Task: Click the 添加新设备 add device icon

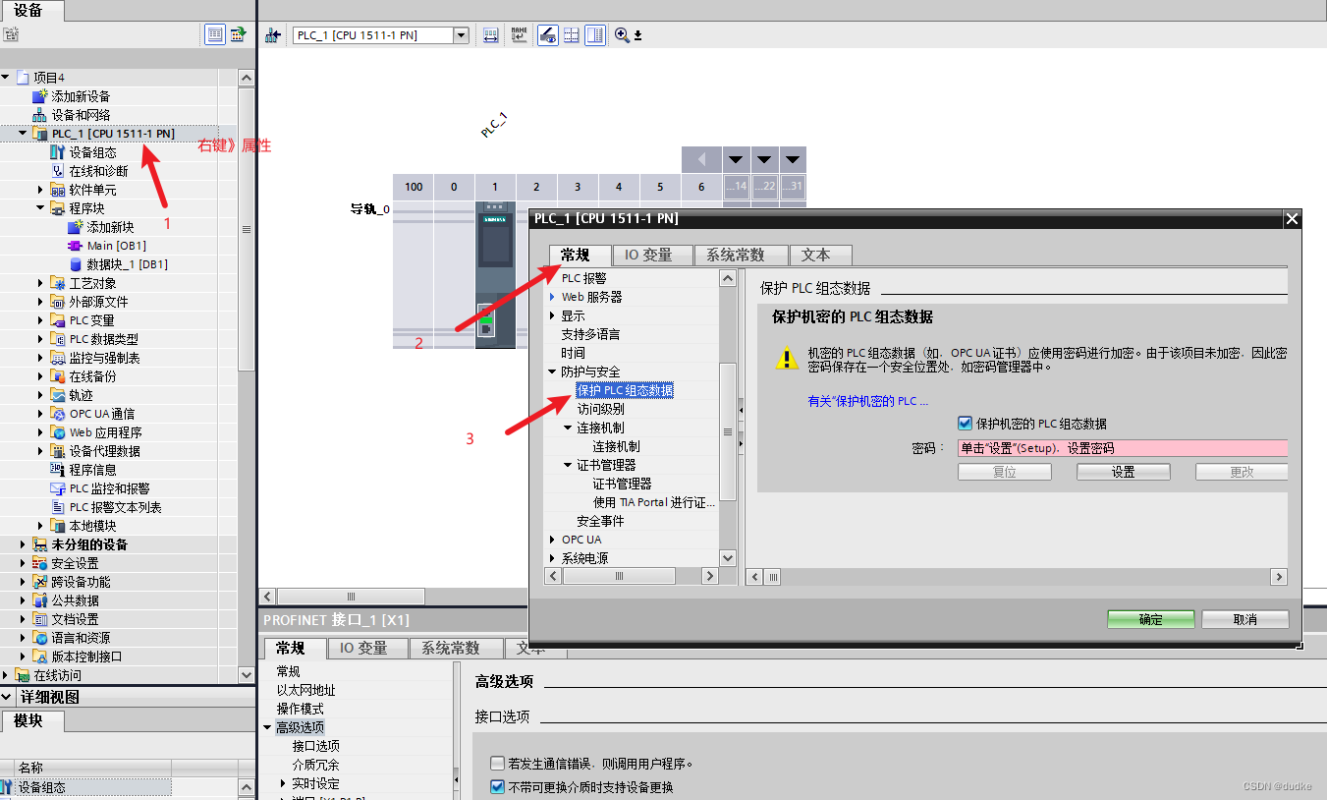Action: click(40, 96)
